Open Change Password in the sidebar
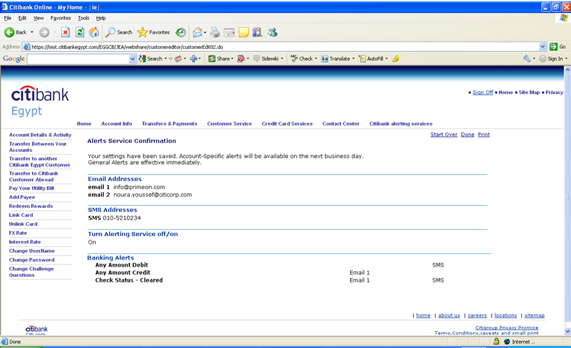The image size is (571, 348). [x=31, y=260]
